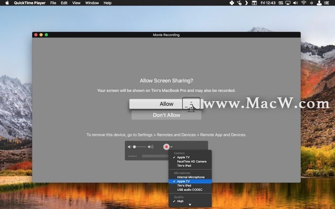Screen dimensions: 335x209
Task: Click the yellow minimize button of Movie Recording
Action: coord(41,35)
